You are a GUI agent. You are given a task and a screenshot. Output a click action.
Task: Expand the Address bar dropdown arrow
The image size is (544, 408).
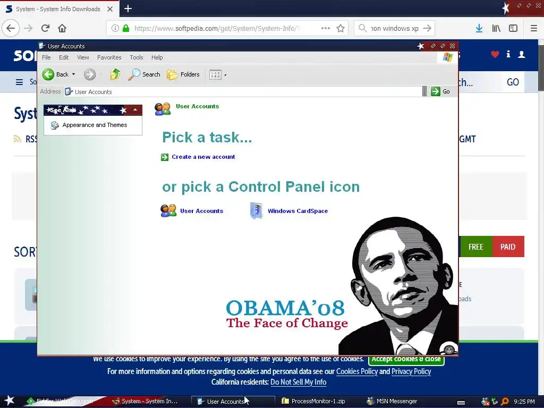click(424, 91)
